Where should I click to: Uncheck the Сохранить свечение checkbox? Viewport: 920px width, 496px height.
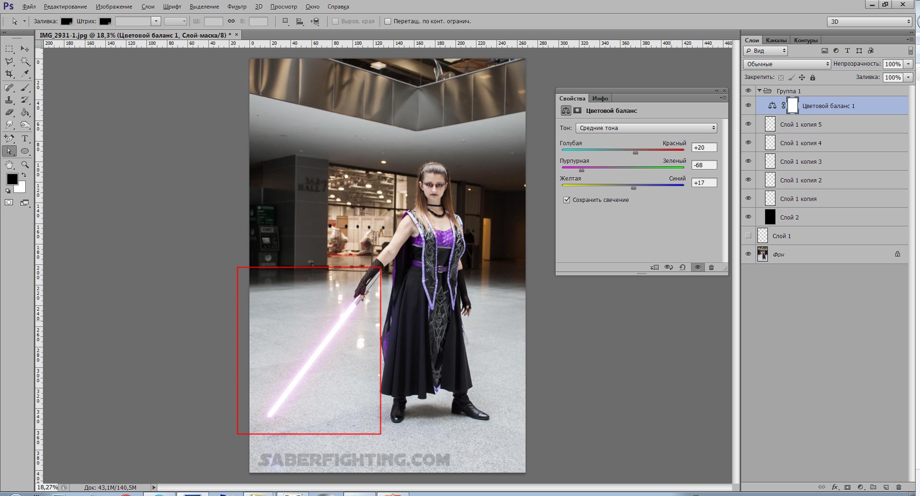coord(566,200)
